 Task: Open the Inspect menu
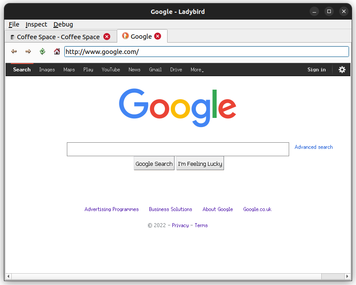pos(36,24)
